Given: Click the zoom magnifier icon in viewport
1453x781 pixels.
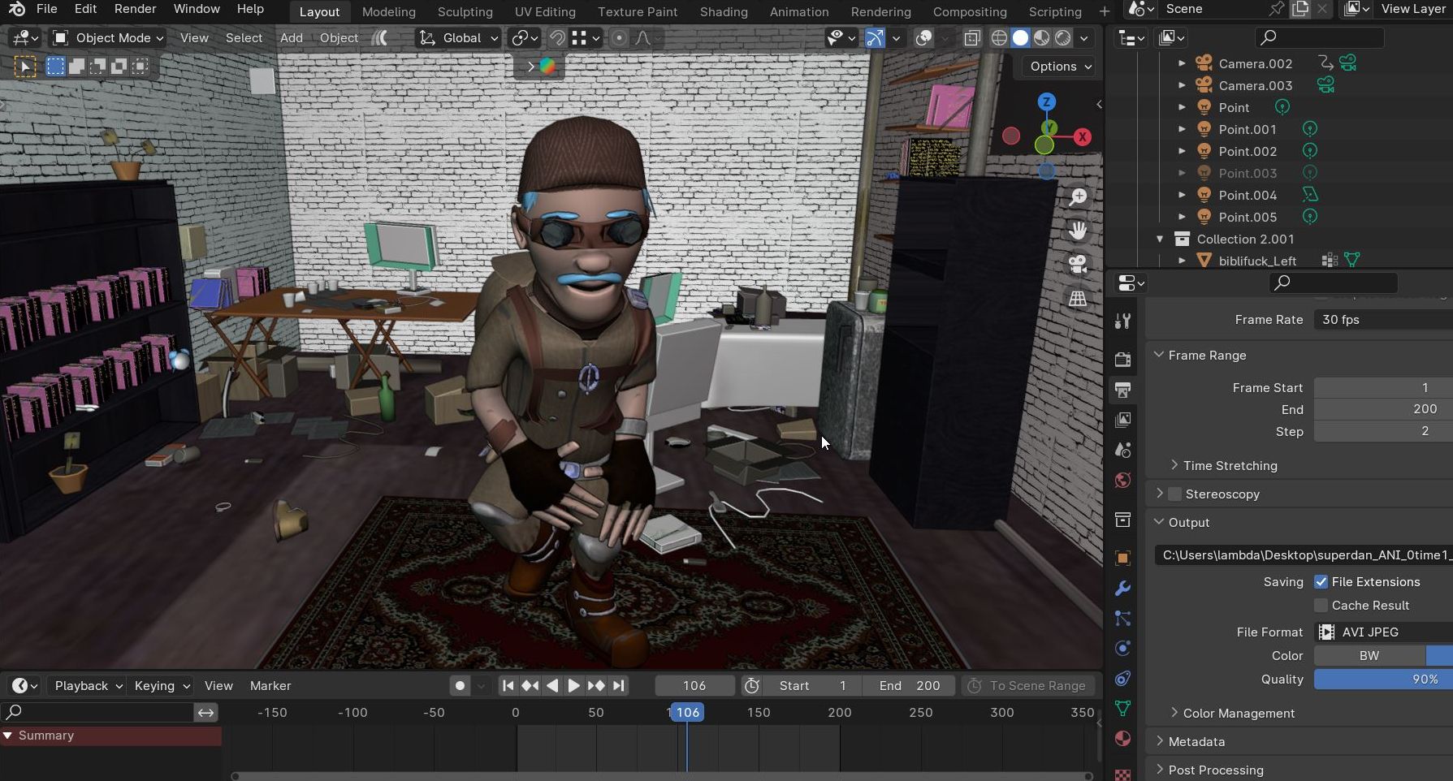Looking at the screenshot, I should (x=1078, y=197).
